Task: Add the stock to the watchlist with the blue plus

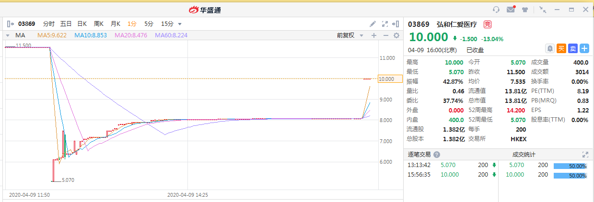Action: [584, 48]
